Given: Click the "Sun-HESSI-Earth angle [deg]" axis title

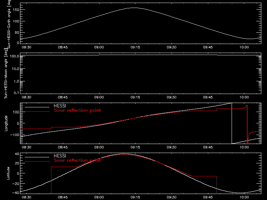Looking at the screenshot, I should tap(9, 24).
